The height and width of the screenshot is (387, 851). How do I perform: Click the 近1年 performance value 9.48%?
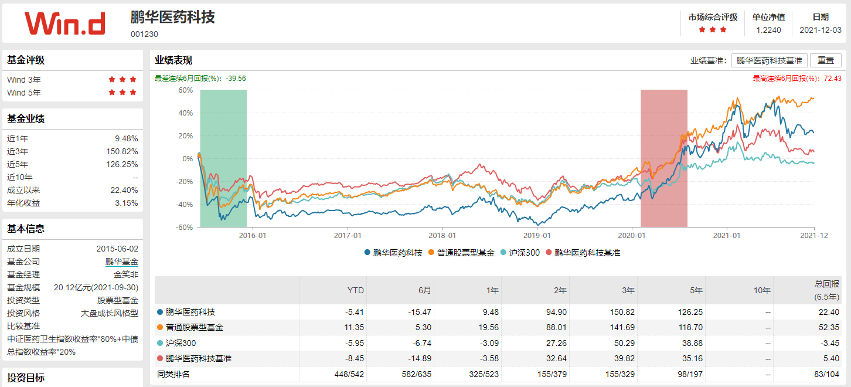click(127, 139)
